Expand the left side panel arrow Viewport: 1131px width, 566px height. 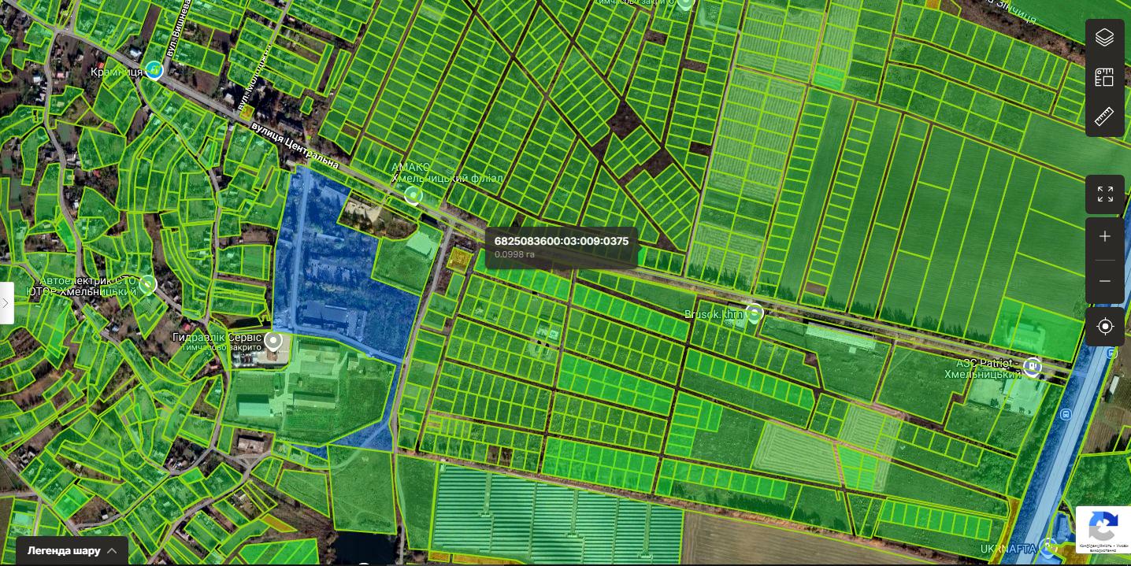point(6,302)
